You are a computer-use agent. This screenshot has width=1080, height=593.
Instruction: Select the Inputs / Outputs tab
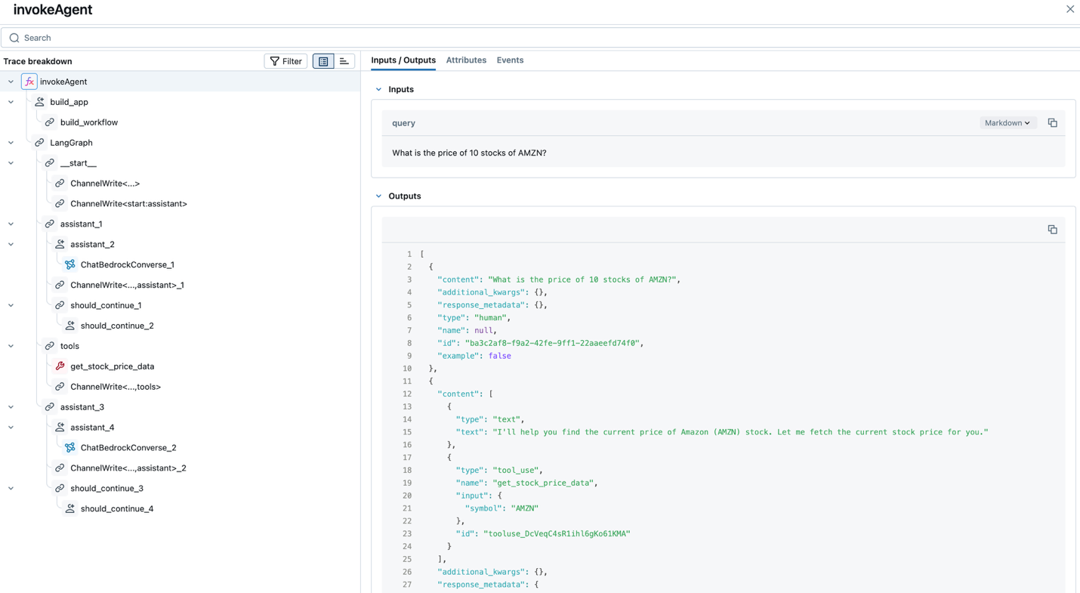tap(403, 60)
